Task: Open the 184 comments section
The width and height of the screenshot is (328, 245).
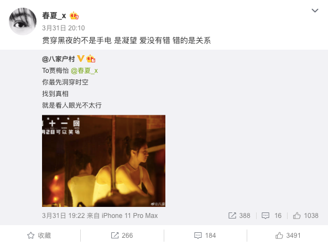Action: click(x=205, y=236)
